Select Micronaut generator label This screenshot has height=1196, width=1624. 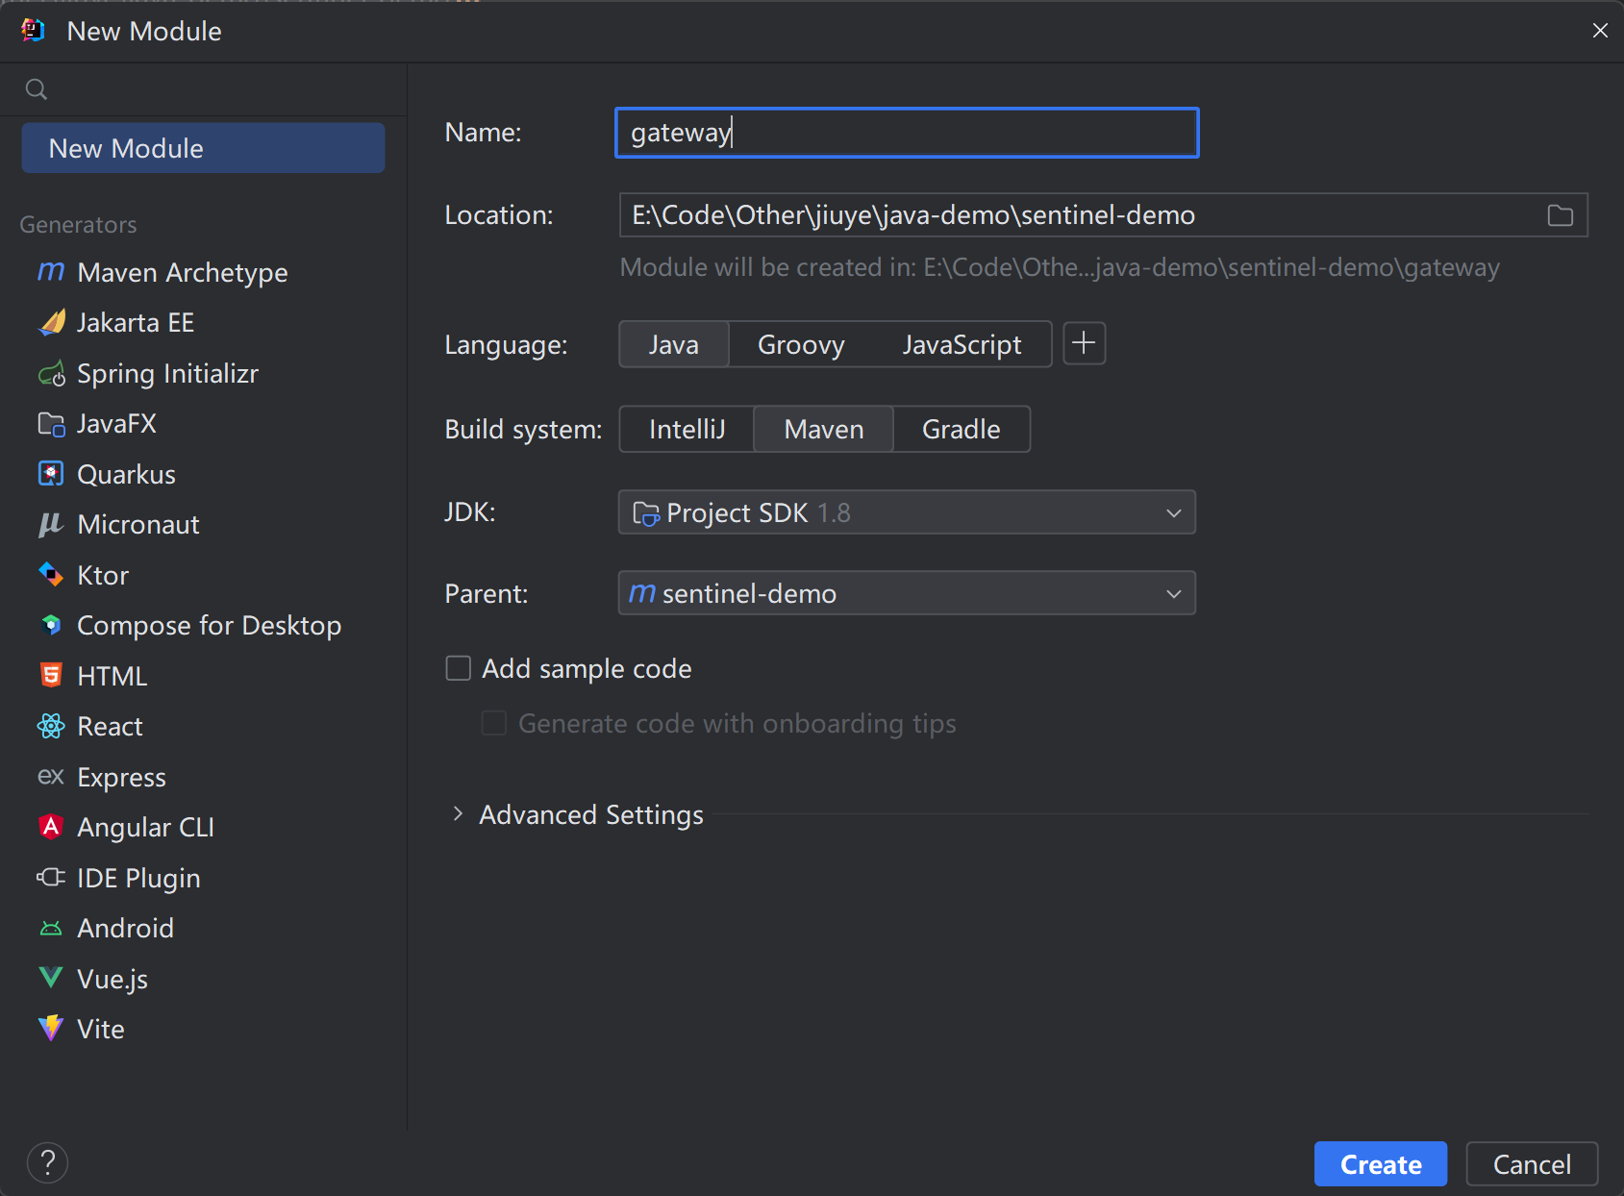138,524
